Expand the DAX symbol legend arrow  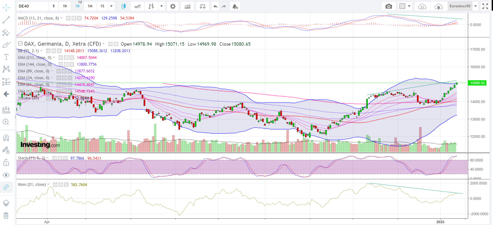coord(104,44)
